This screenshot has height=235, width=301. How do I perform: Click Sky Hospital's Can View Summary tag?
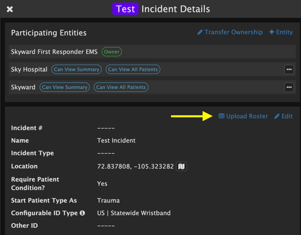coord(76,69)
